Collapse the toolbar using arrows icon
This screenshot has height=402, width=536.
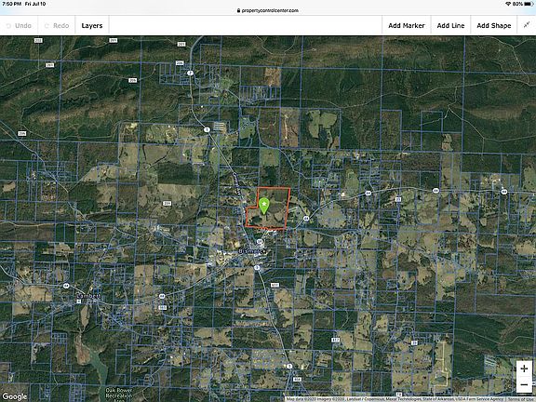point(527,25)
